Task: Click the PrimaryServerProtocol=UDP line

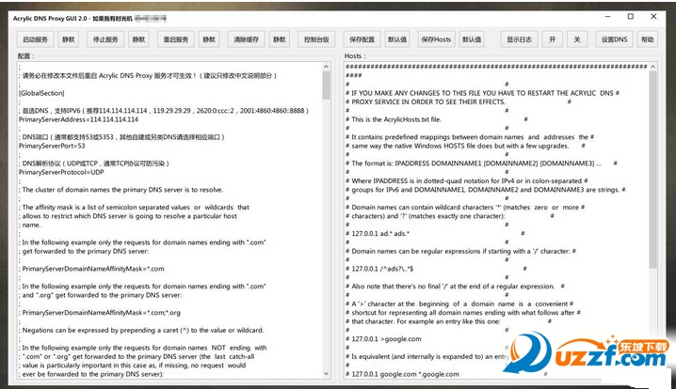Action: tap(61, 172)
